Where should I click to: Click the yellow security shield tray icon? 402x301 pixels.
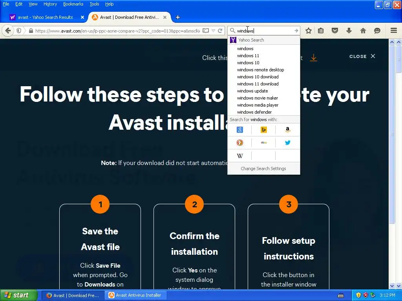[x=358, y=296]
